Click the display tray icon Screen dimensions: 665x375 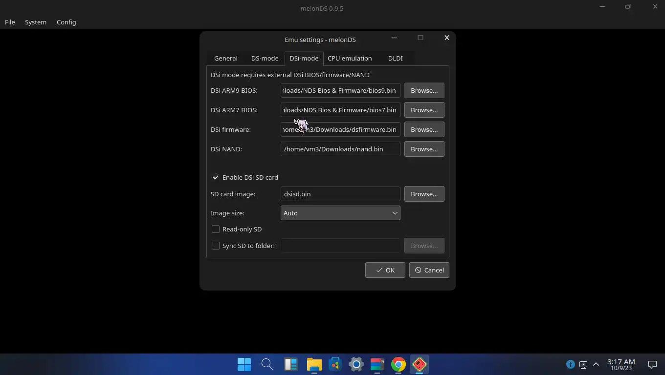(x=583, y=364)
